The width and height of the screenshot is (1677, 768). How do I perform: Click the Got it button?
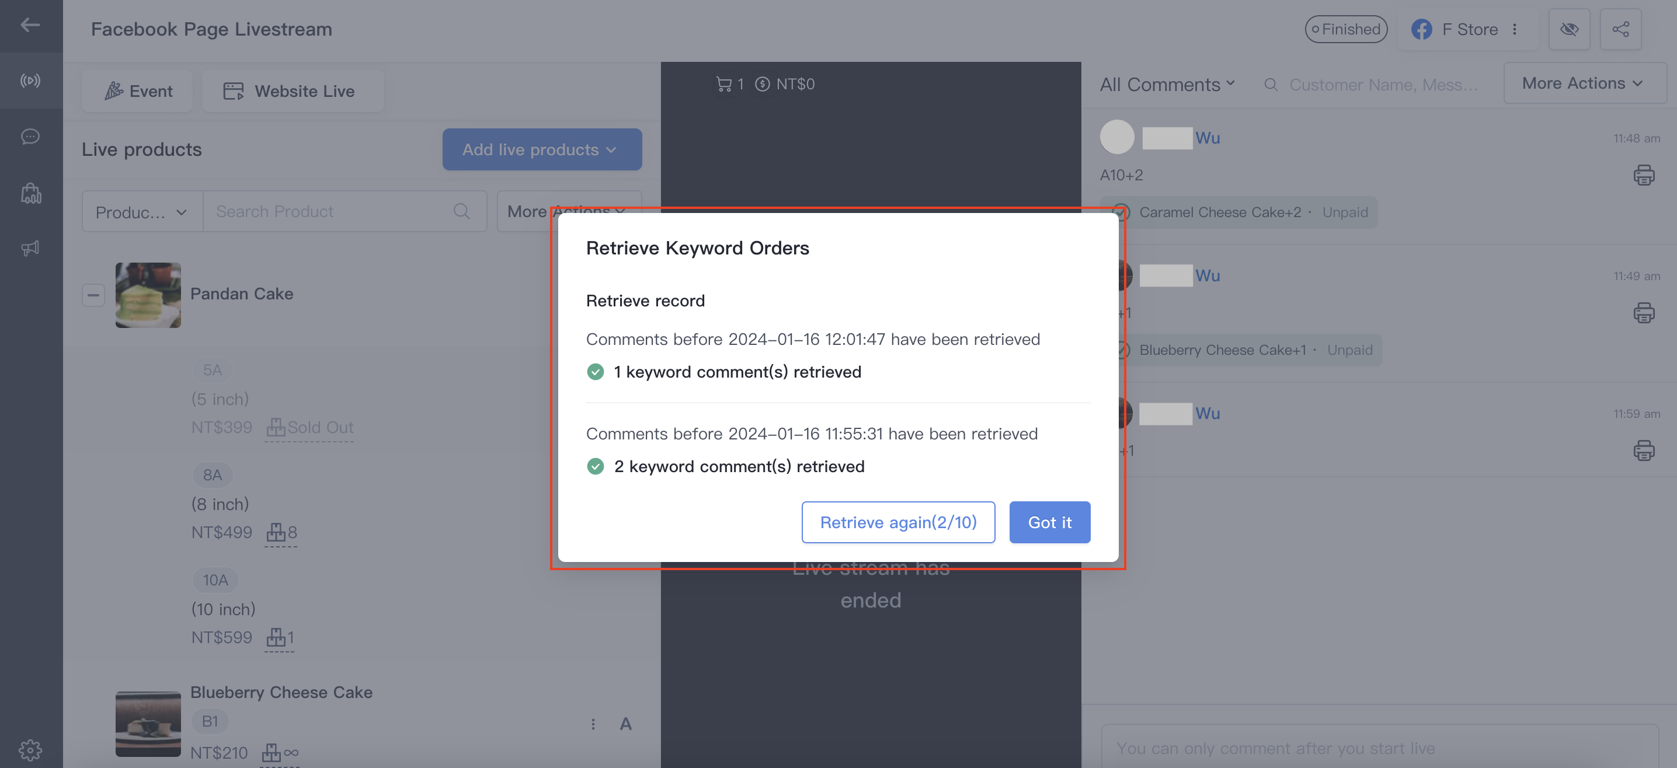[1049, 522]
